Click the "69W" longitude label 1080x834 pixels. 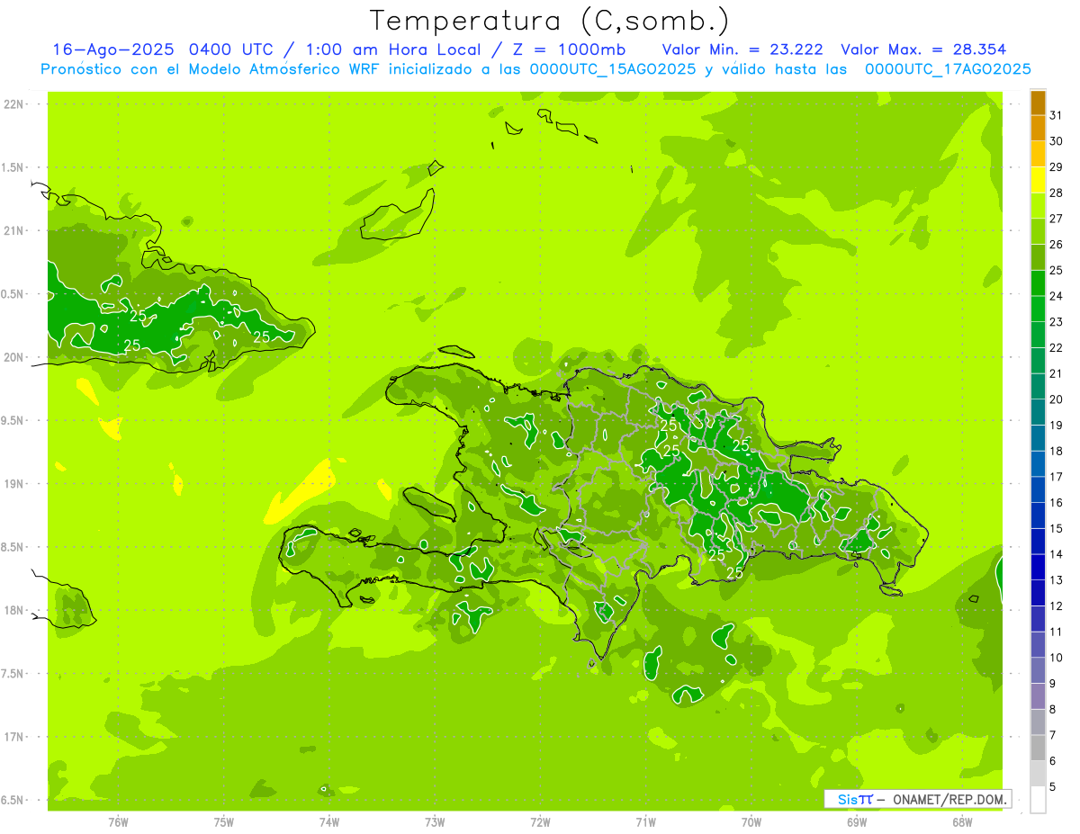click(x=857, y=822)
